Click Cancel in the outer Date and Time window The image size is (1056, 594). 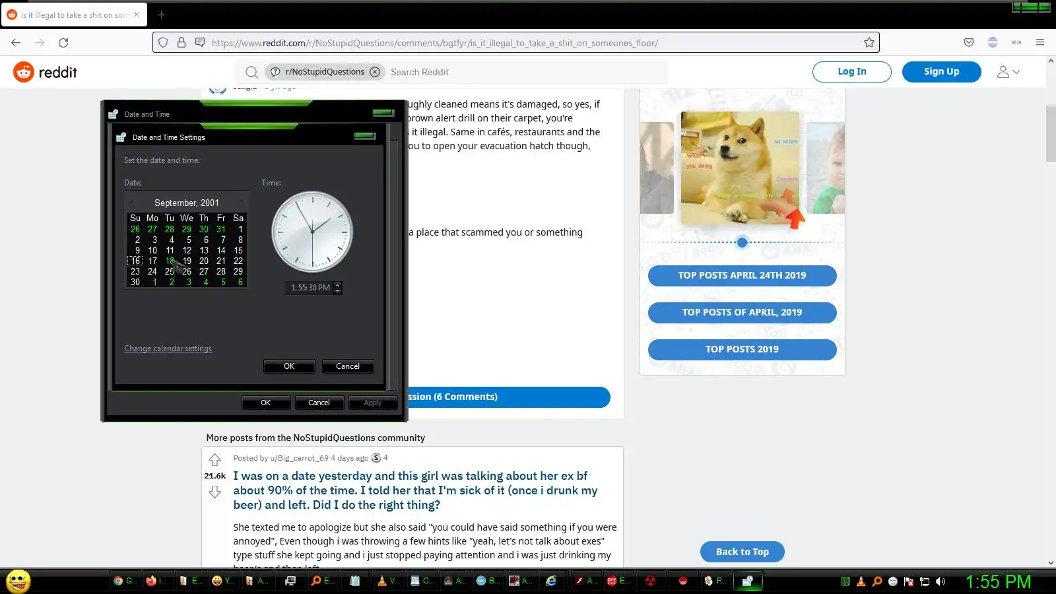pos(319,403)
